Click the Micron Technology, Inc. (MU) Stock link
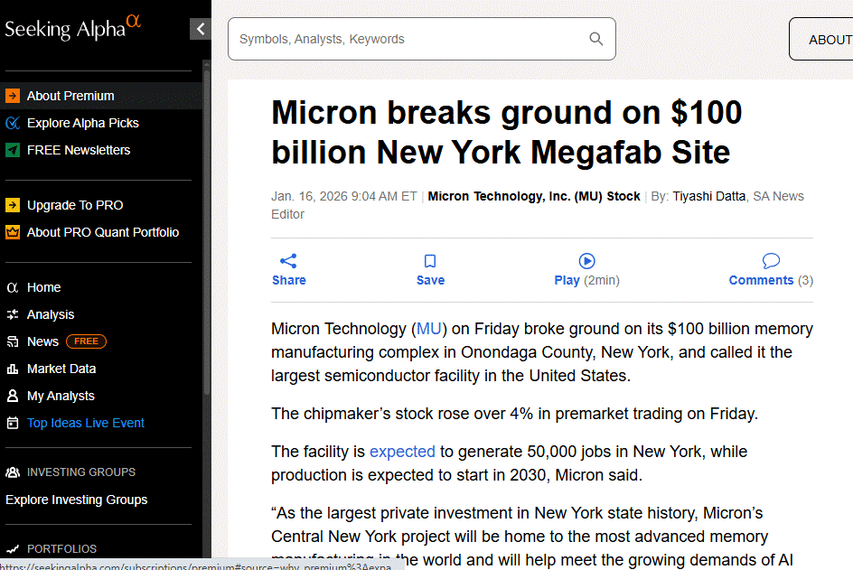This screenshot has height=570, width=853. point(534,196)
